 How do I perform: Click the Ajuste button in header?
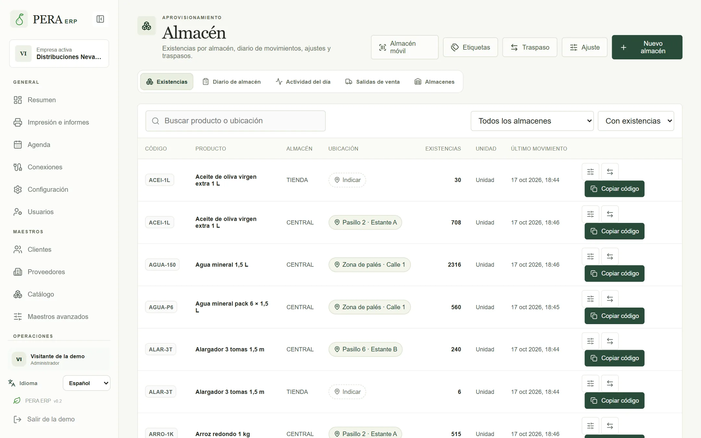tap(584, 47)
